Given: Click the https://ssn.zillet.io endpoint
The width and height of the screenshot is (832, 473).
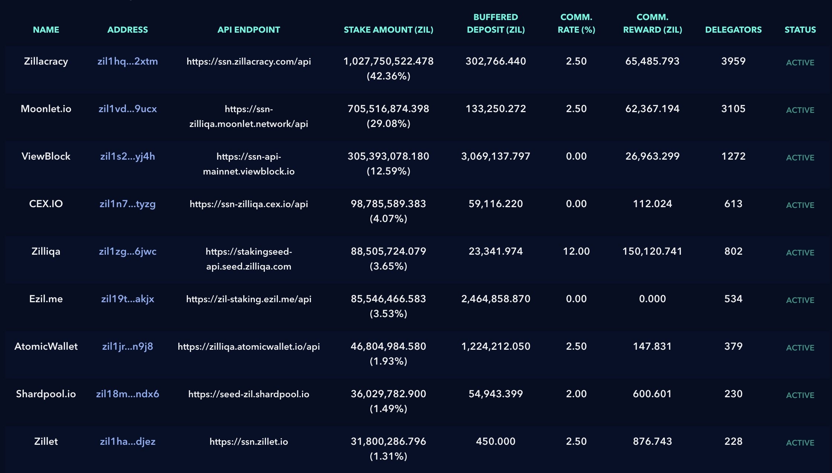Looking at the screenshot, I should click(249, 441).
